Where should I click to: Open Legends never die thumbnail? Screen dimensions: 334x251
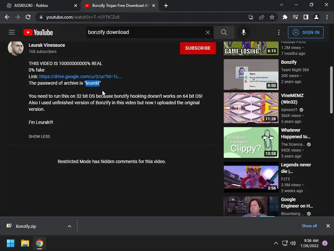coord(251,177)
